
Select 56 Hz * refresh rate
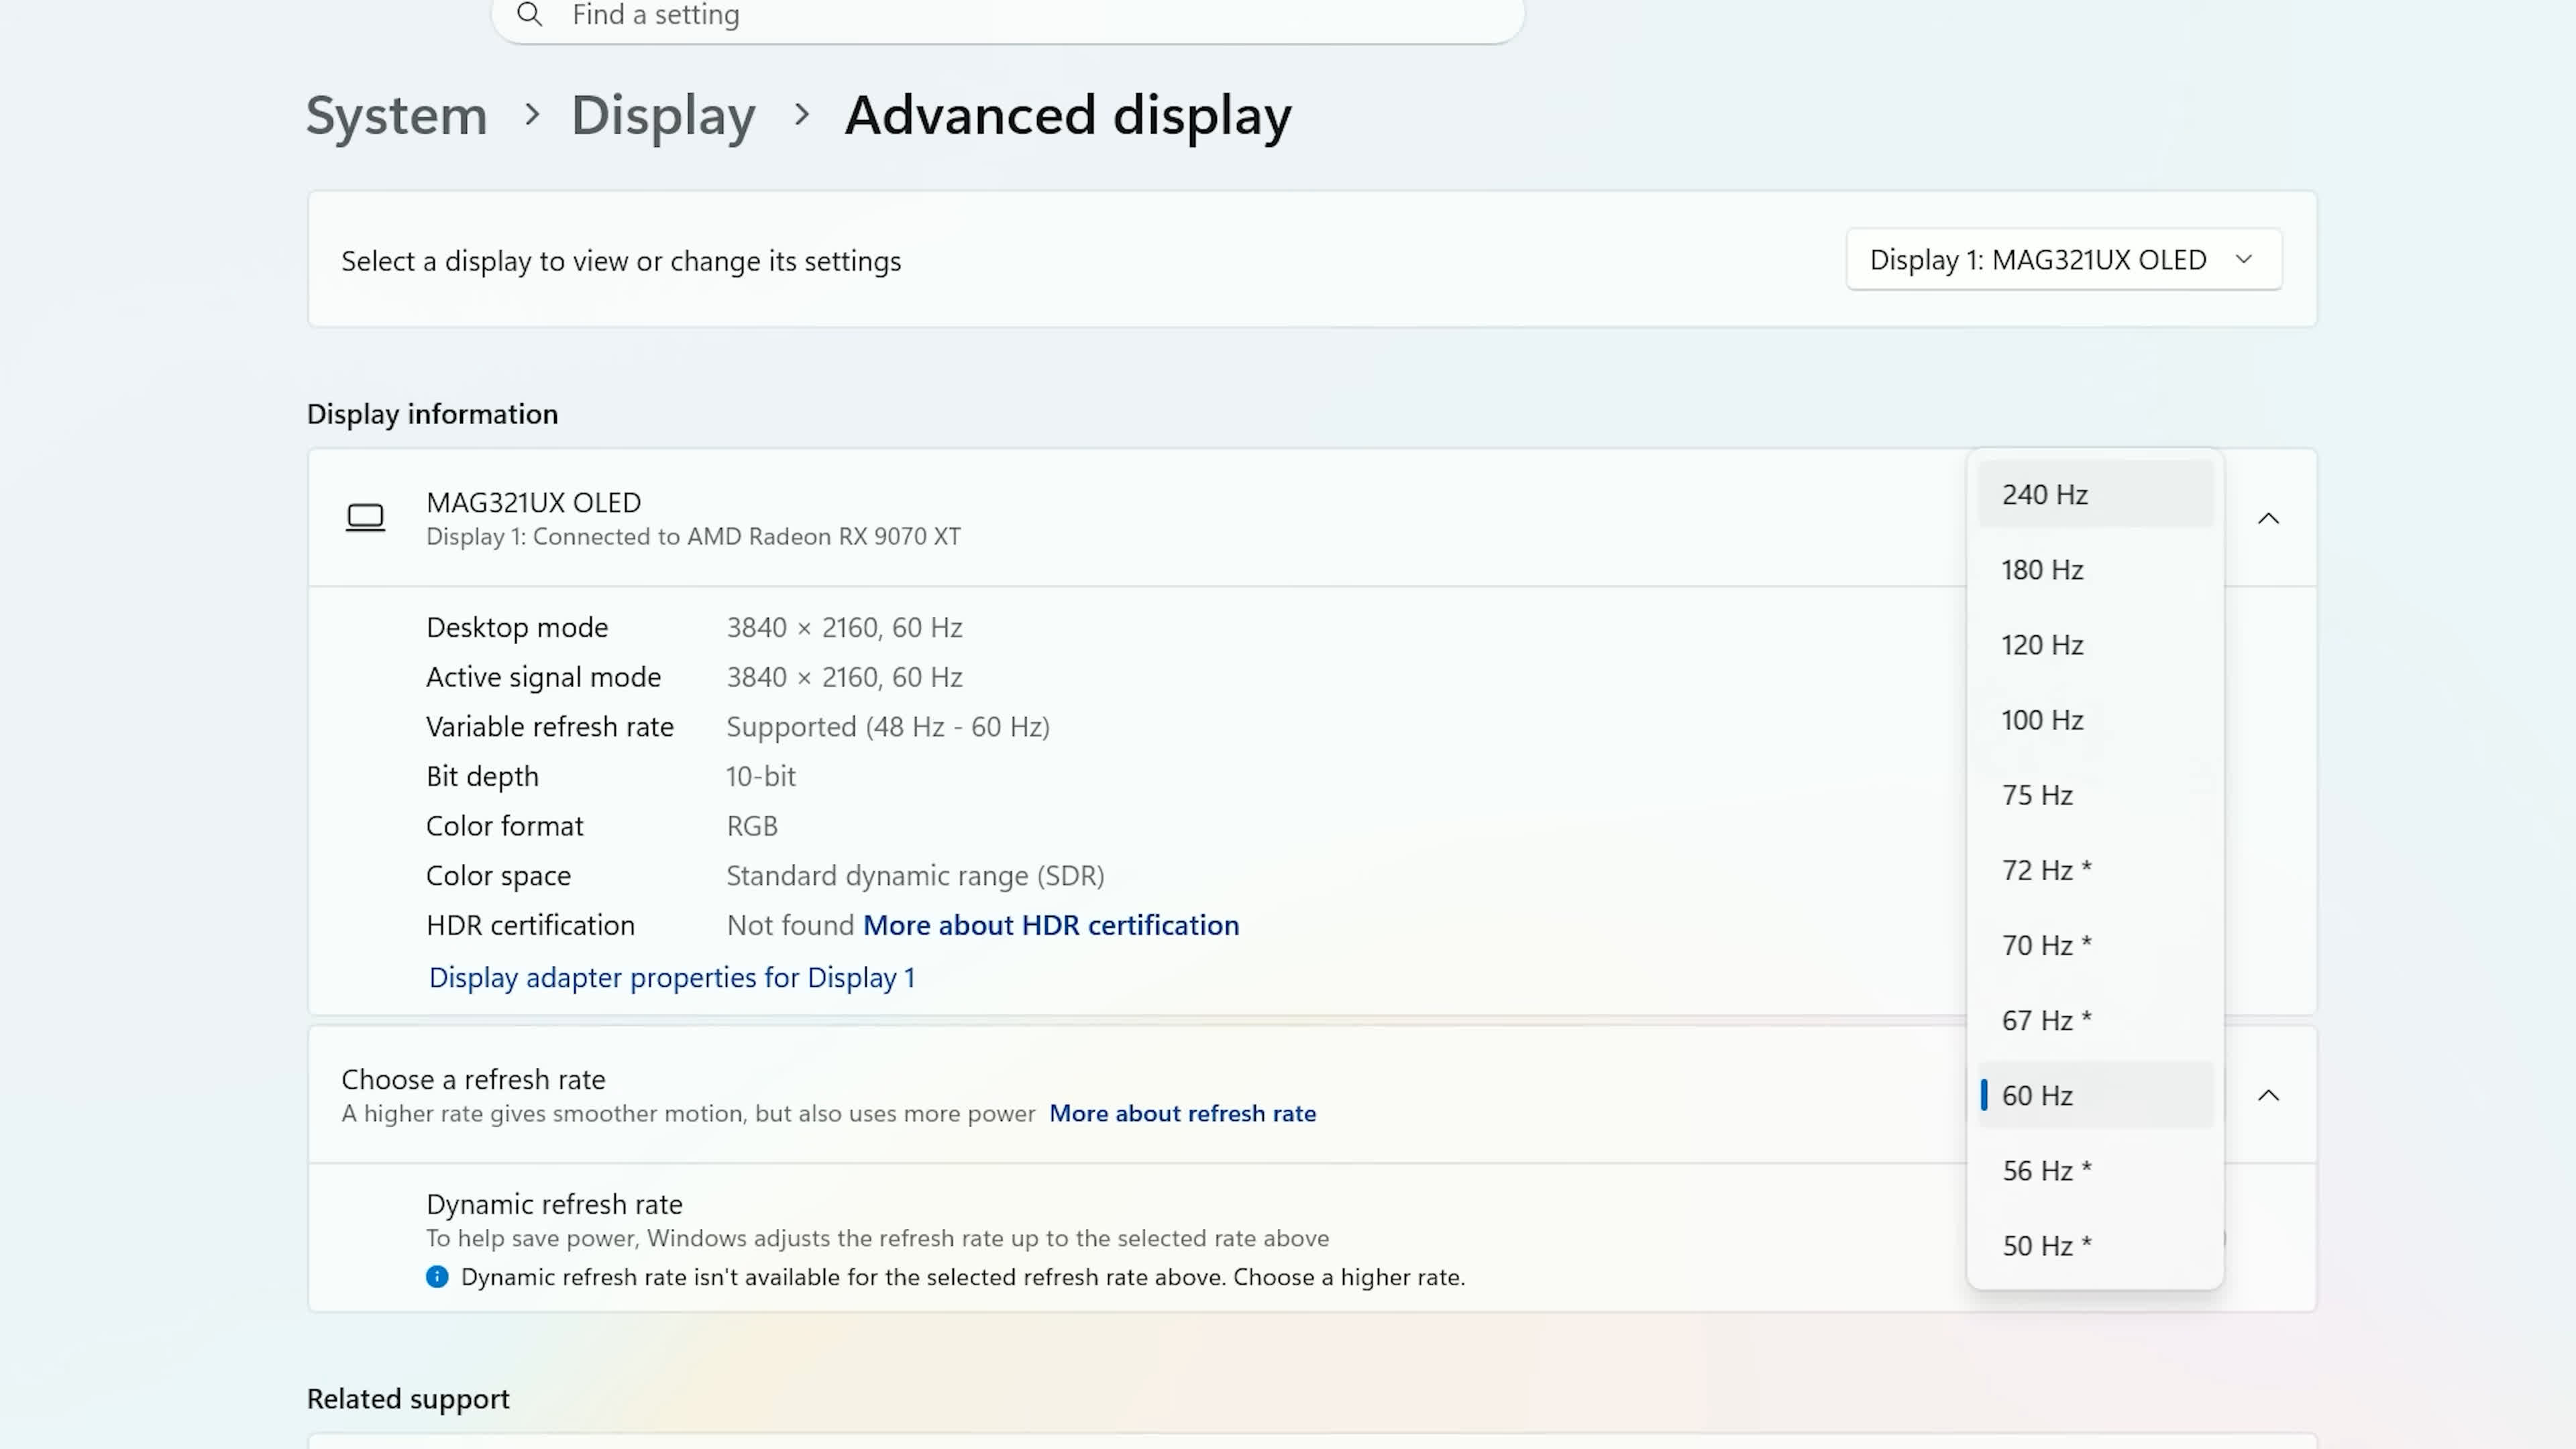[x=2095, y=1170]
